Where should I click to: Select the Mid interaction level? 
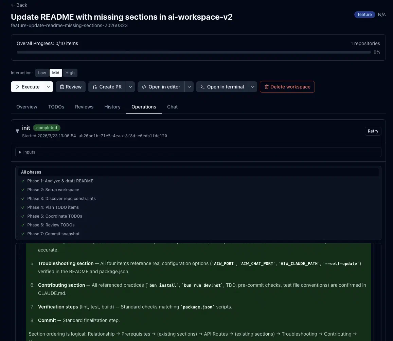[x=56, y=73]
